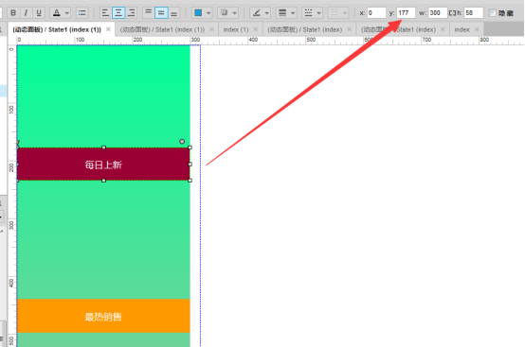This screenshot has height=347, width=525.
Task: Align text to the right
Action: coord(131,13)
